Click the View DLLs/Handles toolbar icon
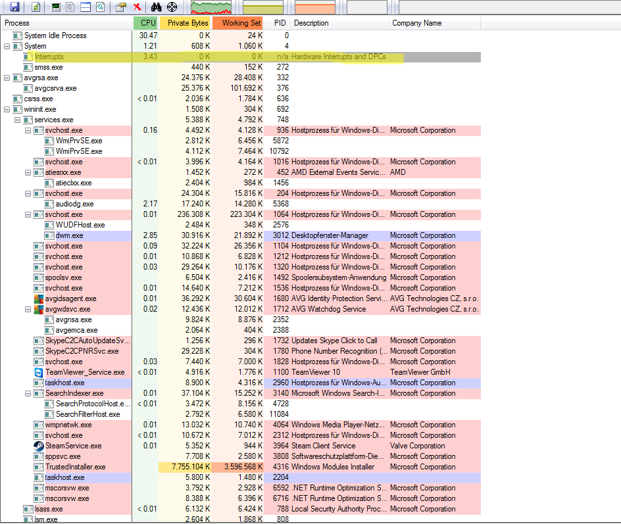 [x=101, y=7]
